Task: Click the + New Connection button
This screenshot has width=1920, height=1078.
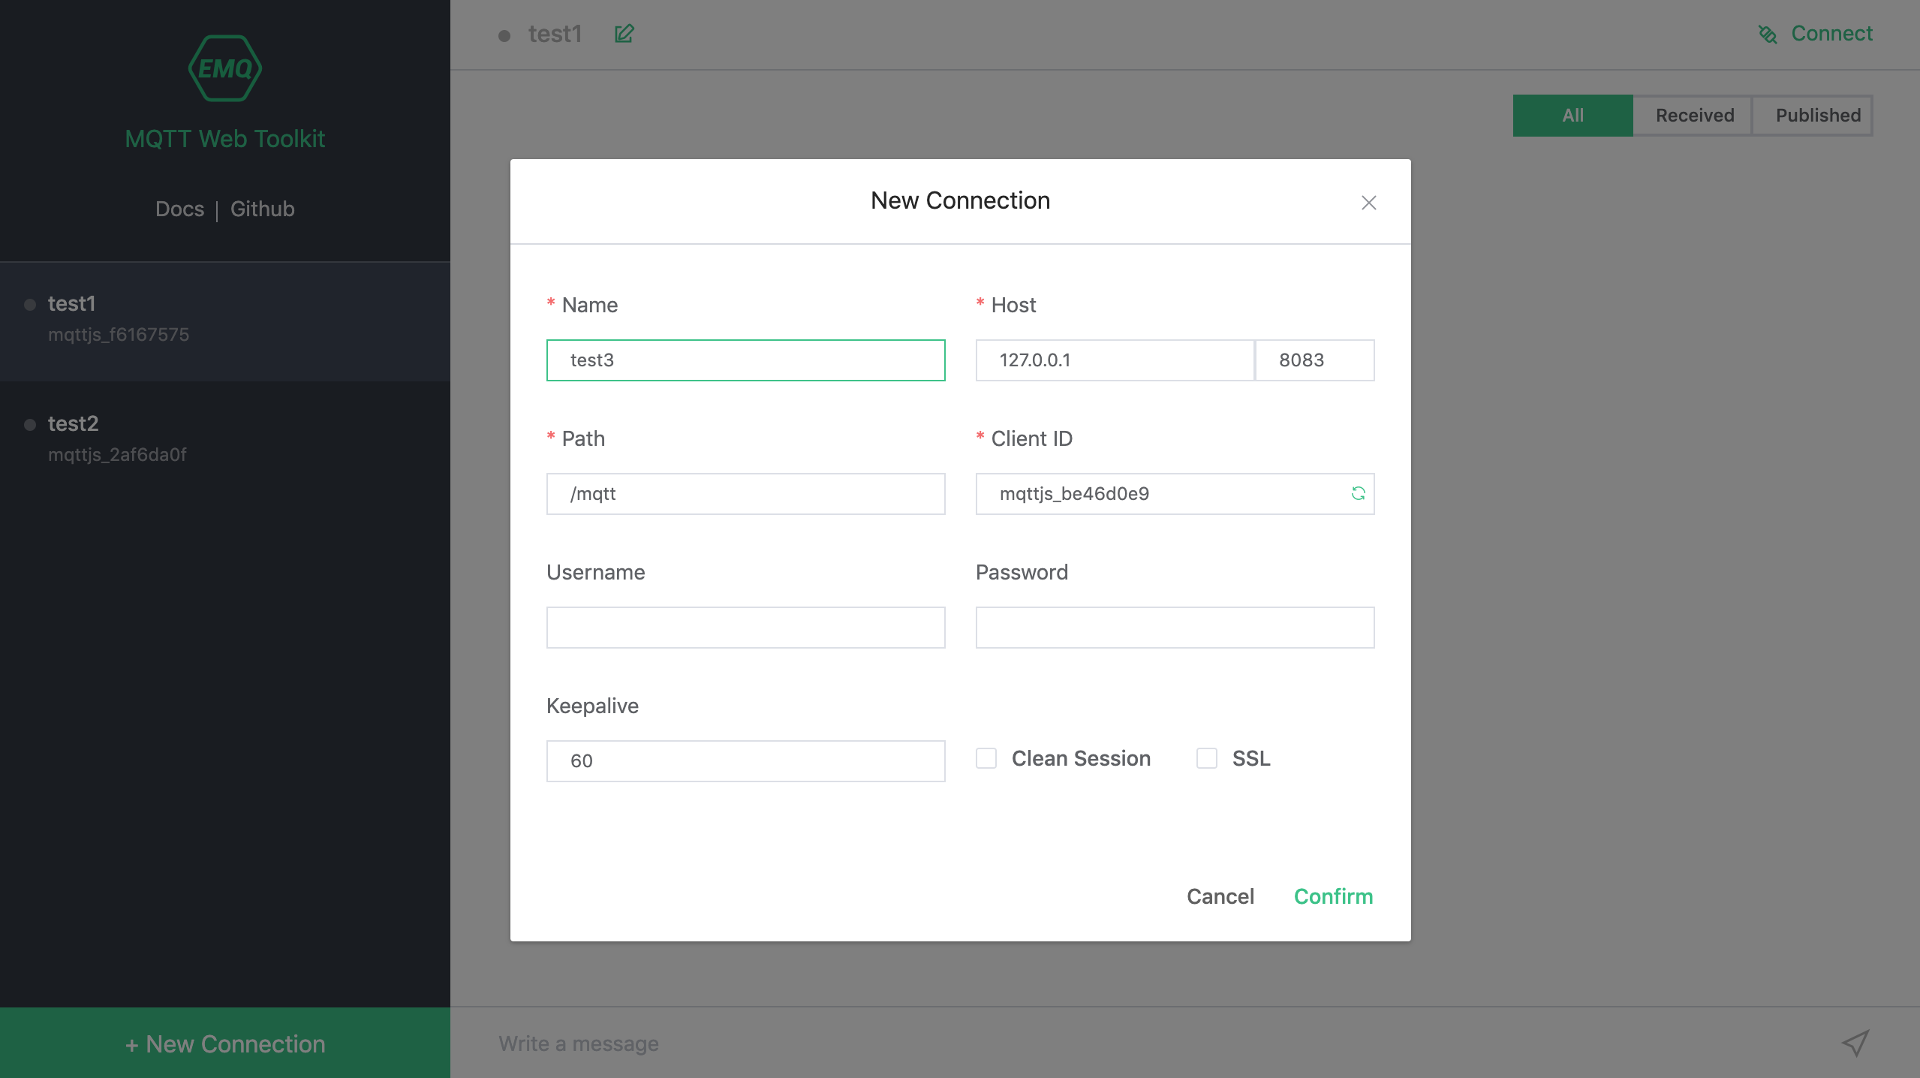Action: [x=225, y=1043]
